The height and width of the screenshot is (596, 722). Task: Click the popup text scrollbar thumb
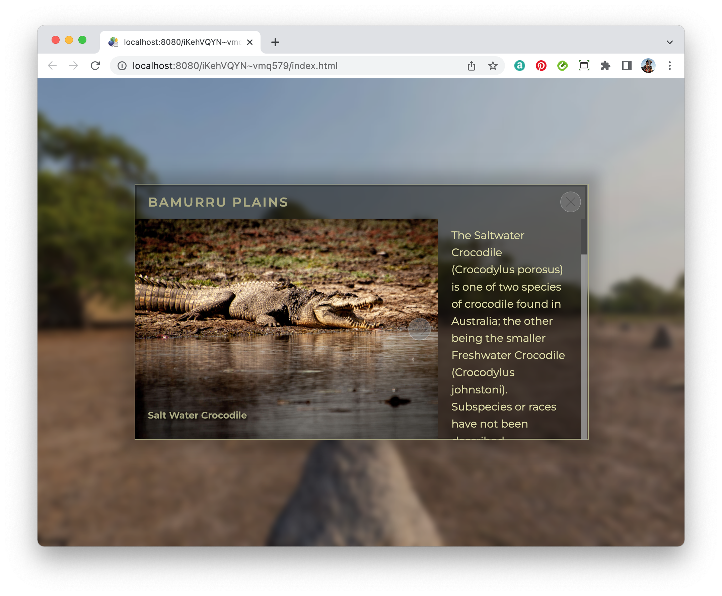click(x=583, y=237)
